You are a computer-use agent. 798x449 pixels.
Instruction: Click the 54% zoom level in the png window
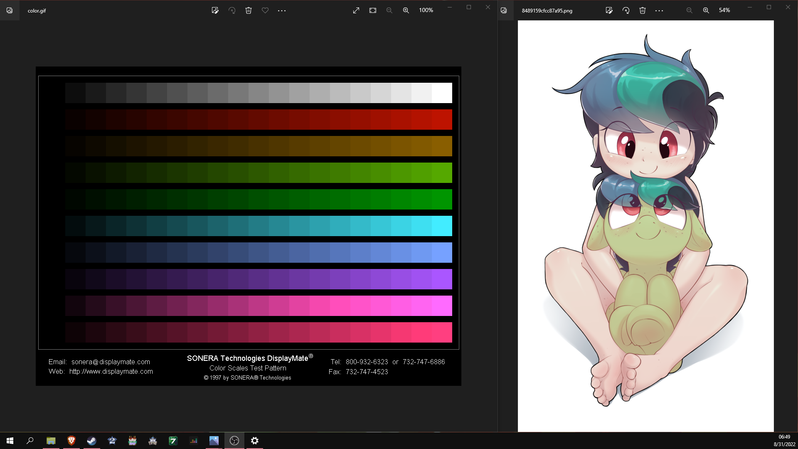point(724,10)
